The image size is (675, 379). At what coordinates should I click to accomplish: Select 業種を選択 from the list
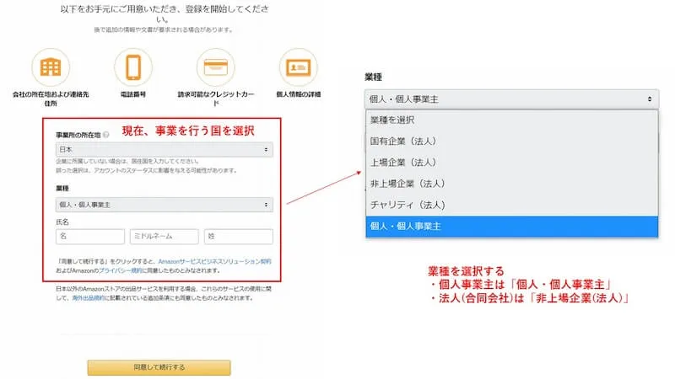coord(511,120)
